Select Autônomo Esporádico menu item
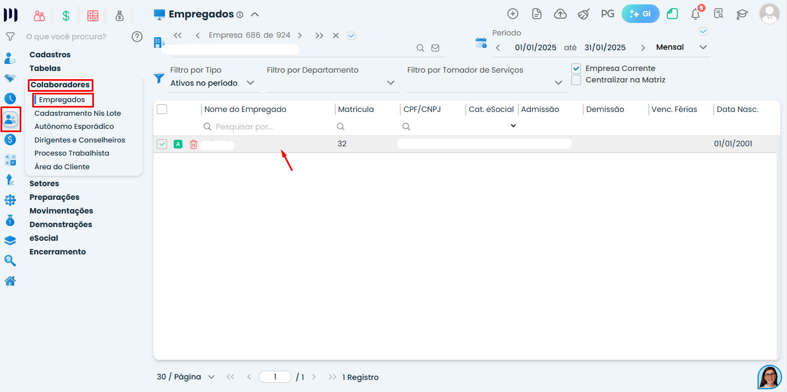This screenshot has height=392, width=787. tap(74, 126)
